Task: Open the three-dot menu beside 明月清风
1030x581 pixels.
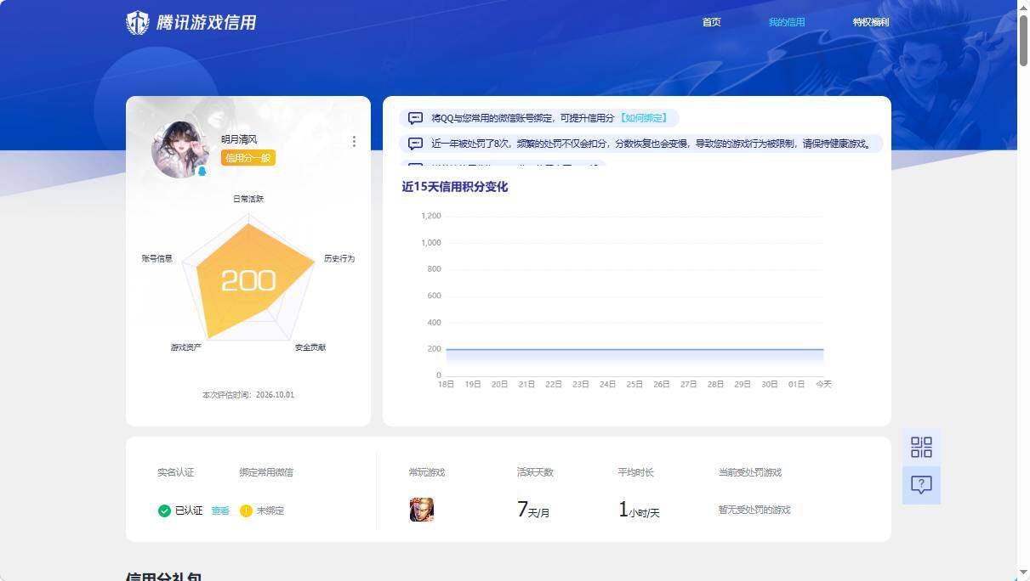Action: [354, 142]
